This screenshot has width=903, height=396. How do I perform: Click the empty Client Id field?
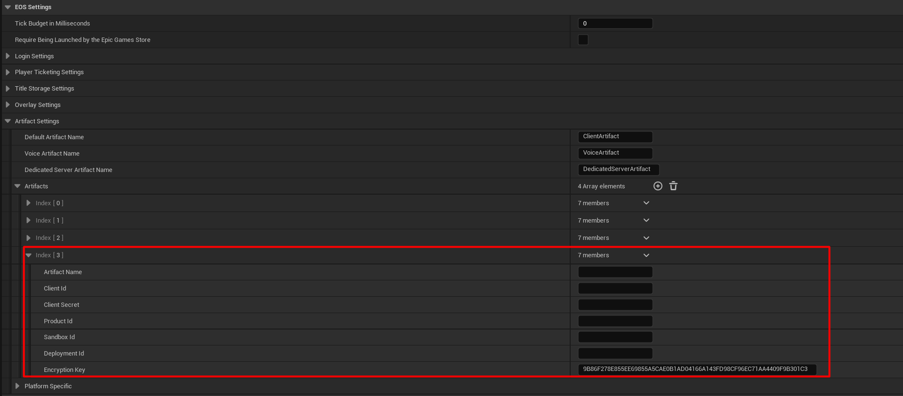615,289
